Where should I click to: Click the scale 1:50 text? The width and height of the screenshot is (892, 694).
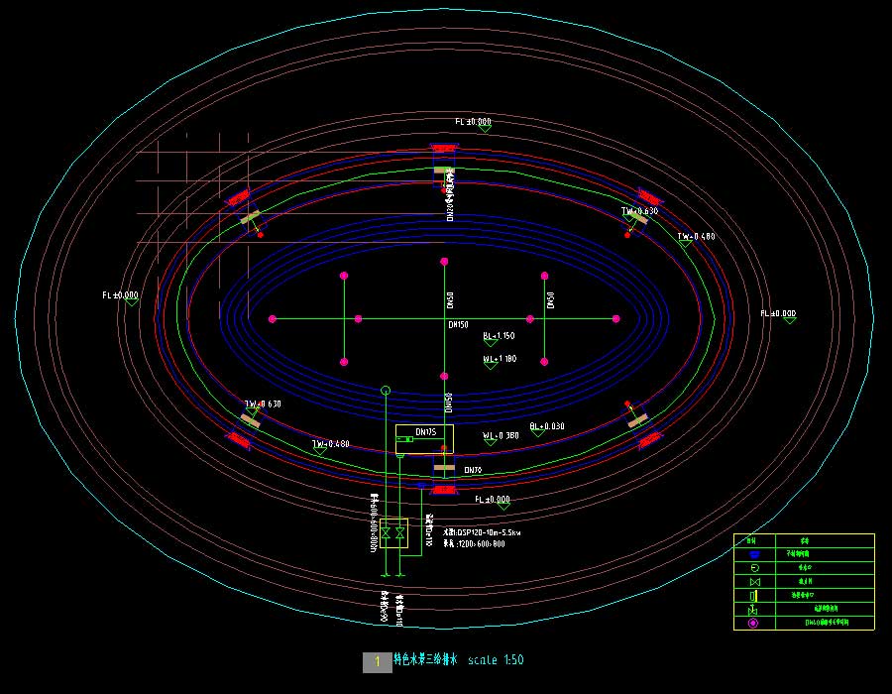click(495, 660)
